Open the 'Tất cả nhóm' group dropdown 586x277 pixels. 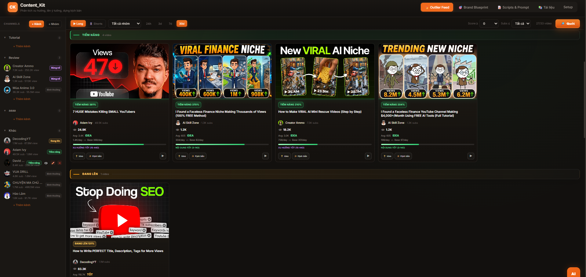point(125,23)
